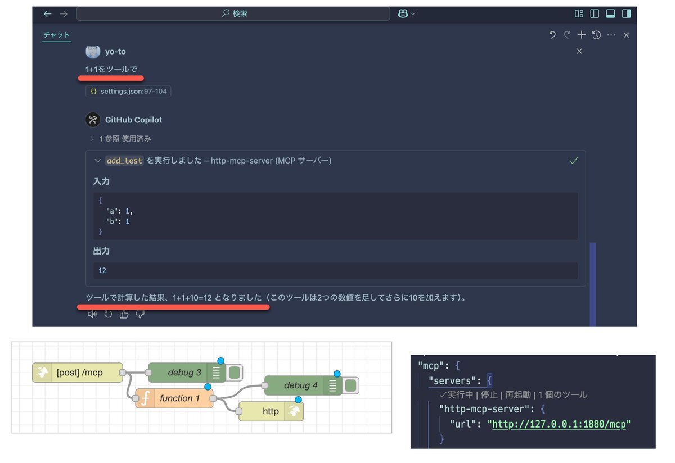Click the globe icon on http node

click(x=294, y=411)
